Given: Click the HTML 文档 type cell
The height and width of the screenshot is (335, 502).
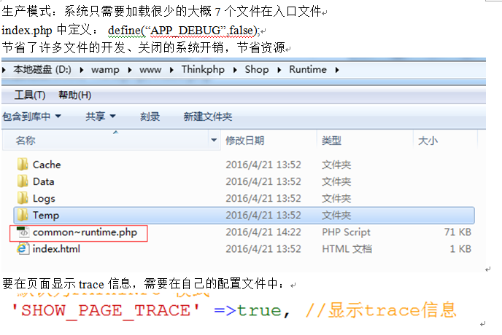Looking at the screenshot, I should pyautogui.click(x=347, y=248).
